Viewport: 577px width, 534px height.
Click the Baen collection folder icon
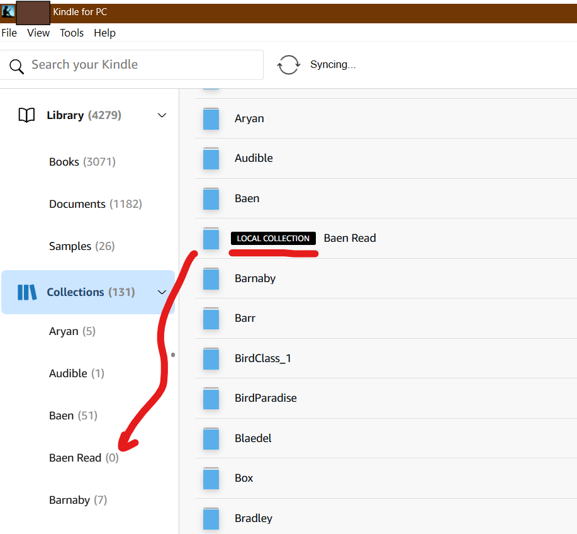[x=211, y=198]
